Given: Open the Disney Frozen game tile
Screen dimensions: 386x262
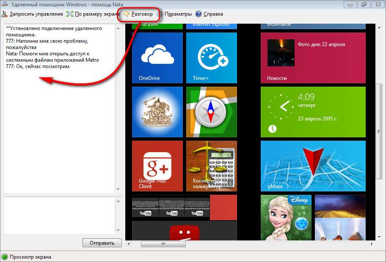Looking at the screenshot, I should (286, 218).
